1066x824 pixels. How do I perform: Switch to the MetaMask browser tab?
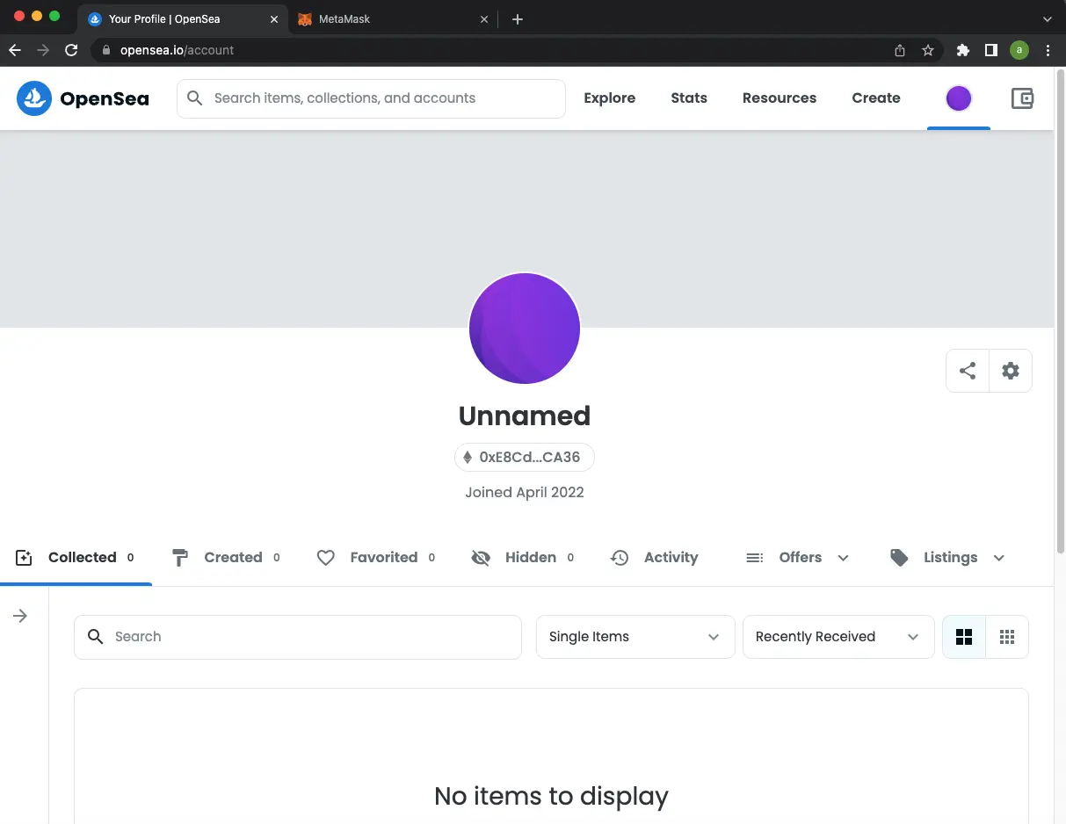tap(393, 18)
